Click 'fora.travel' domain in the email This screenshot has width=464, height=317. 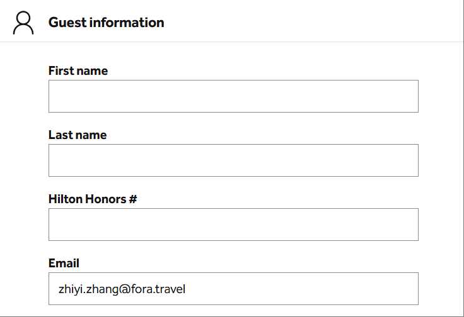(158, 289)
